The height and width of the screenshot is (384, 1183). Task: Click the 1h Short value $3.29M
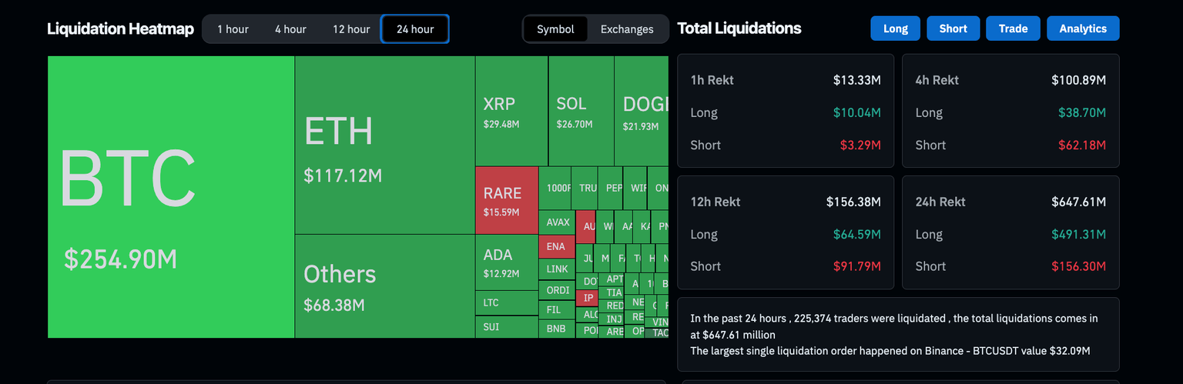860,145
